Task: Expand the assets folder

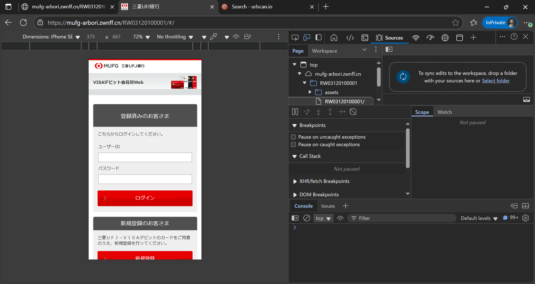Action: (x=310, y=92)
